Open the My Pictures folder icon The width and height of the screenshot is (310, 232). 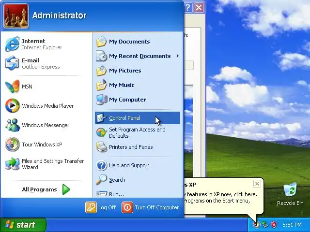click(101, 71)
